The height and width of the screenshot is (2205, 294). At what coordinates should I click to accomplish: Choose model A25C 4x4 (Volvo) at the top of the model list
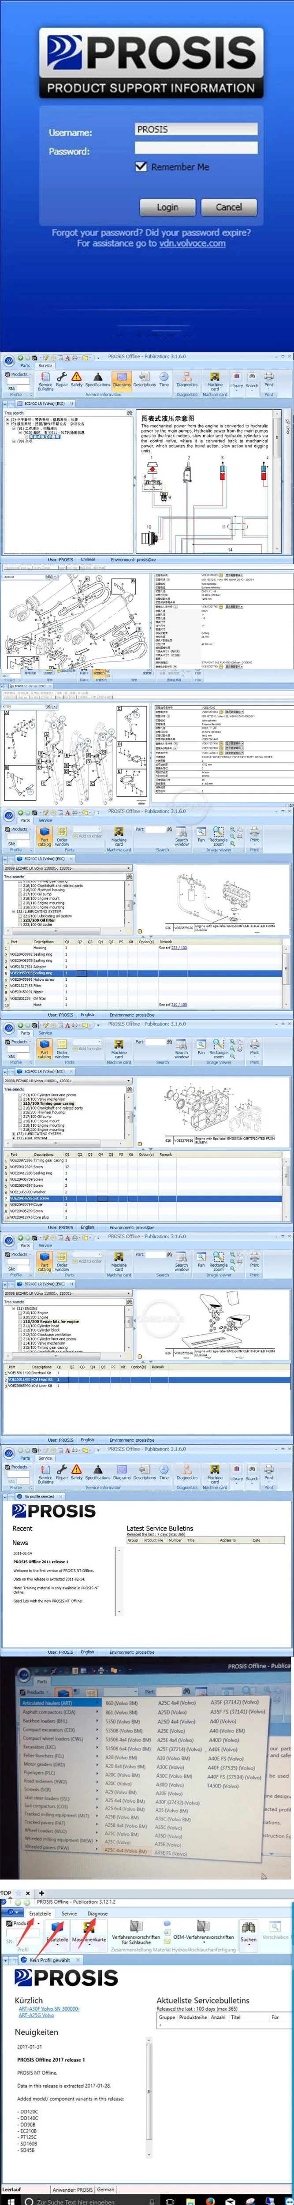176,1703
